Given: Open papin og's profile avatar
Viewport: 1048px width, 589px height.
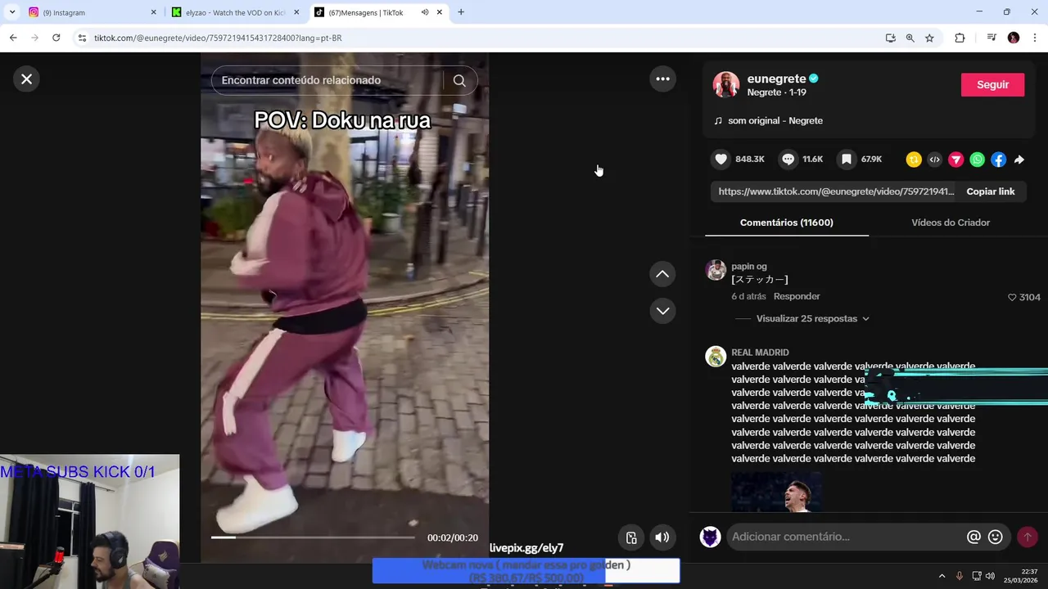Looking at the screenshot, I should coord(716,270).
